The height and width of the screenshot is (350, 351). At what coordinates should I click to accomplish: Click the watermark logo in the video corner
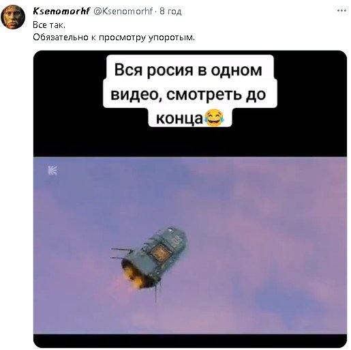[52, 171]
